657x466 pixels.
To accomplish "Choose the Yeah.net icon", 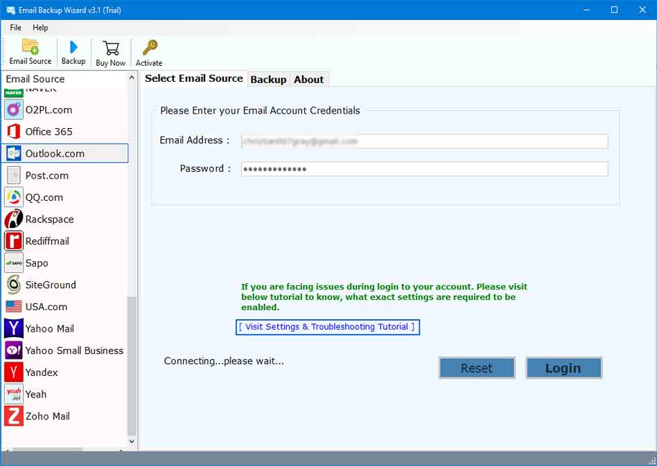I will click(x=14, y=394).
